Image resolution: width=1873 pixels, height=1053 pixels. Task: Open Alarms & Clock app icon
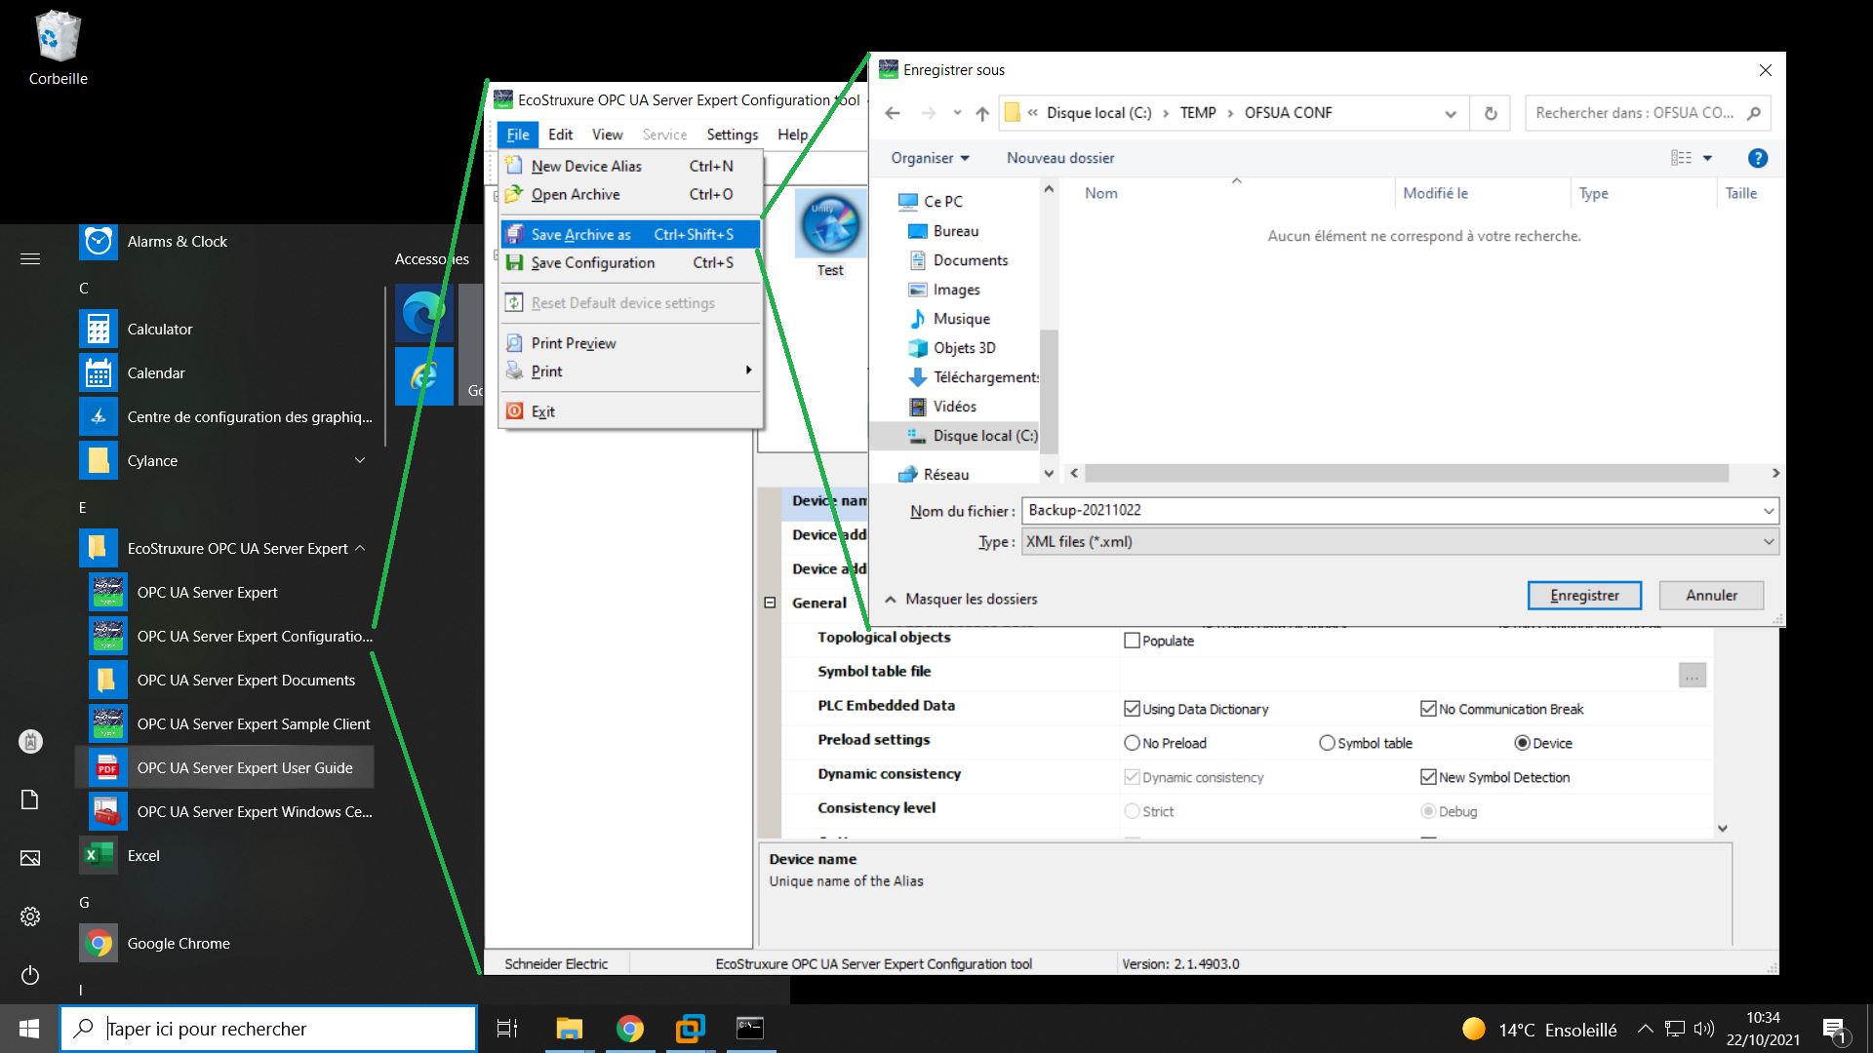click(99, 241)
